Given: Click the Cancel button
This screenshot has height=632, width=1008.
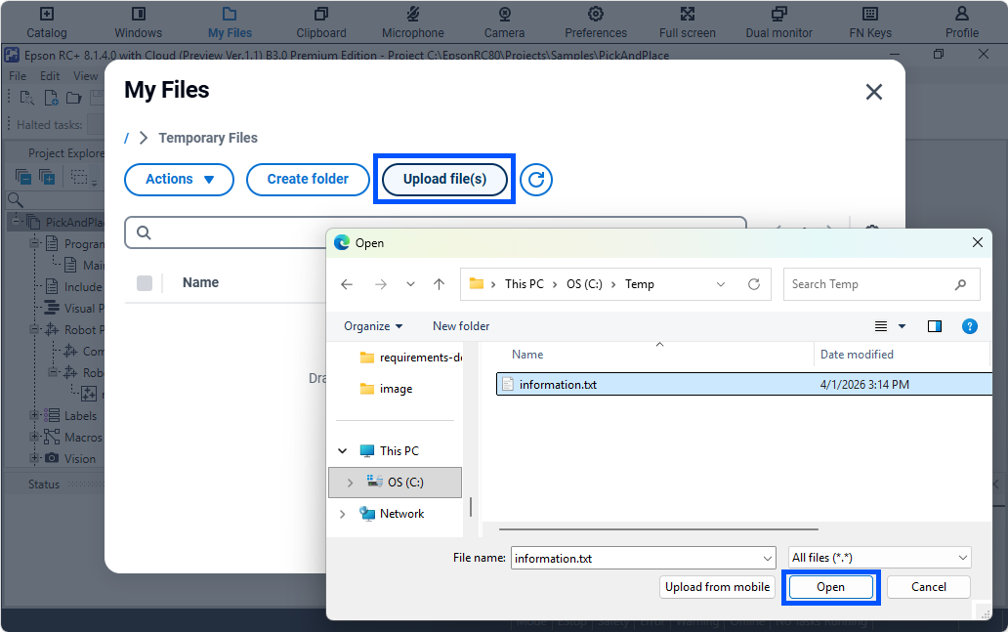Looking at the screenshot, I should [x=928, y=587].
